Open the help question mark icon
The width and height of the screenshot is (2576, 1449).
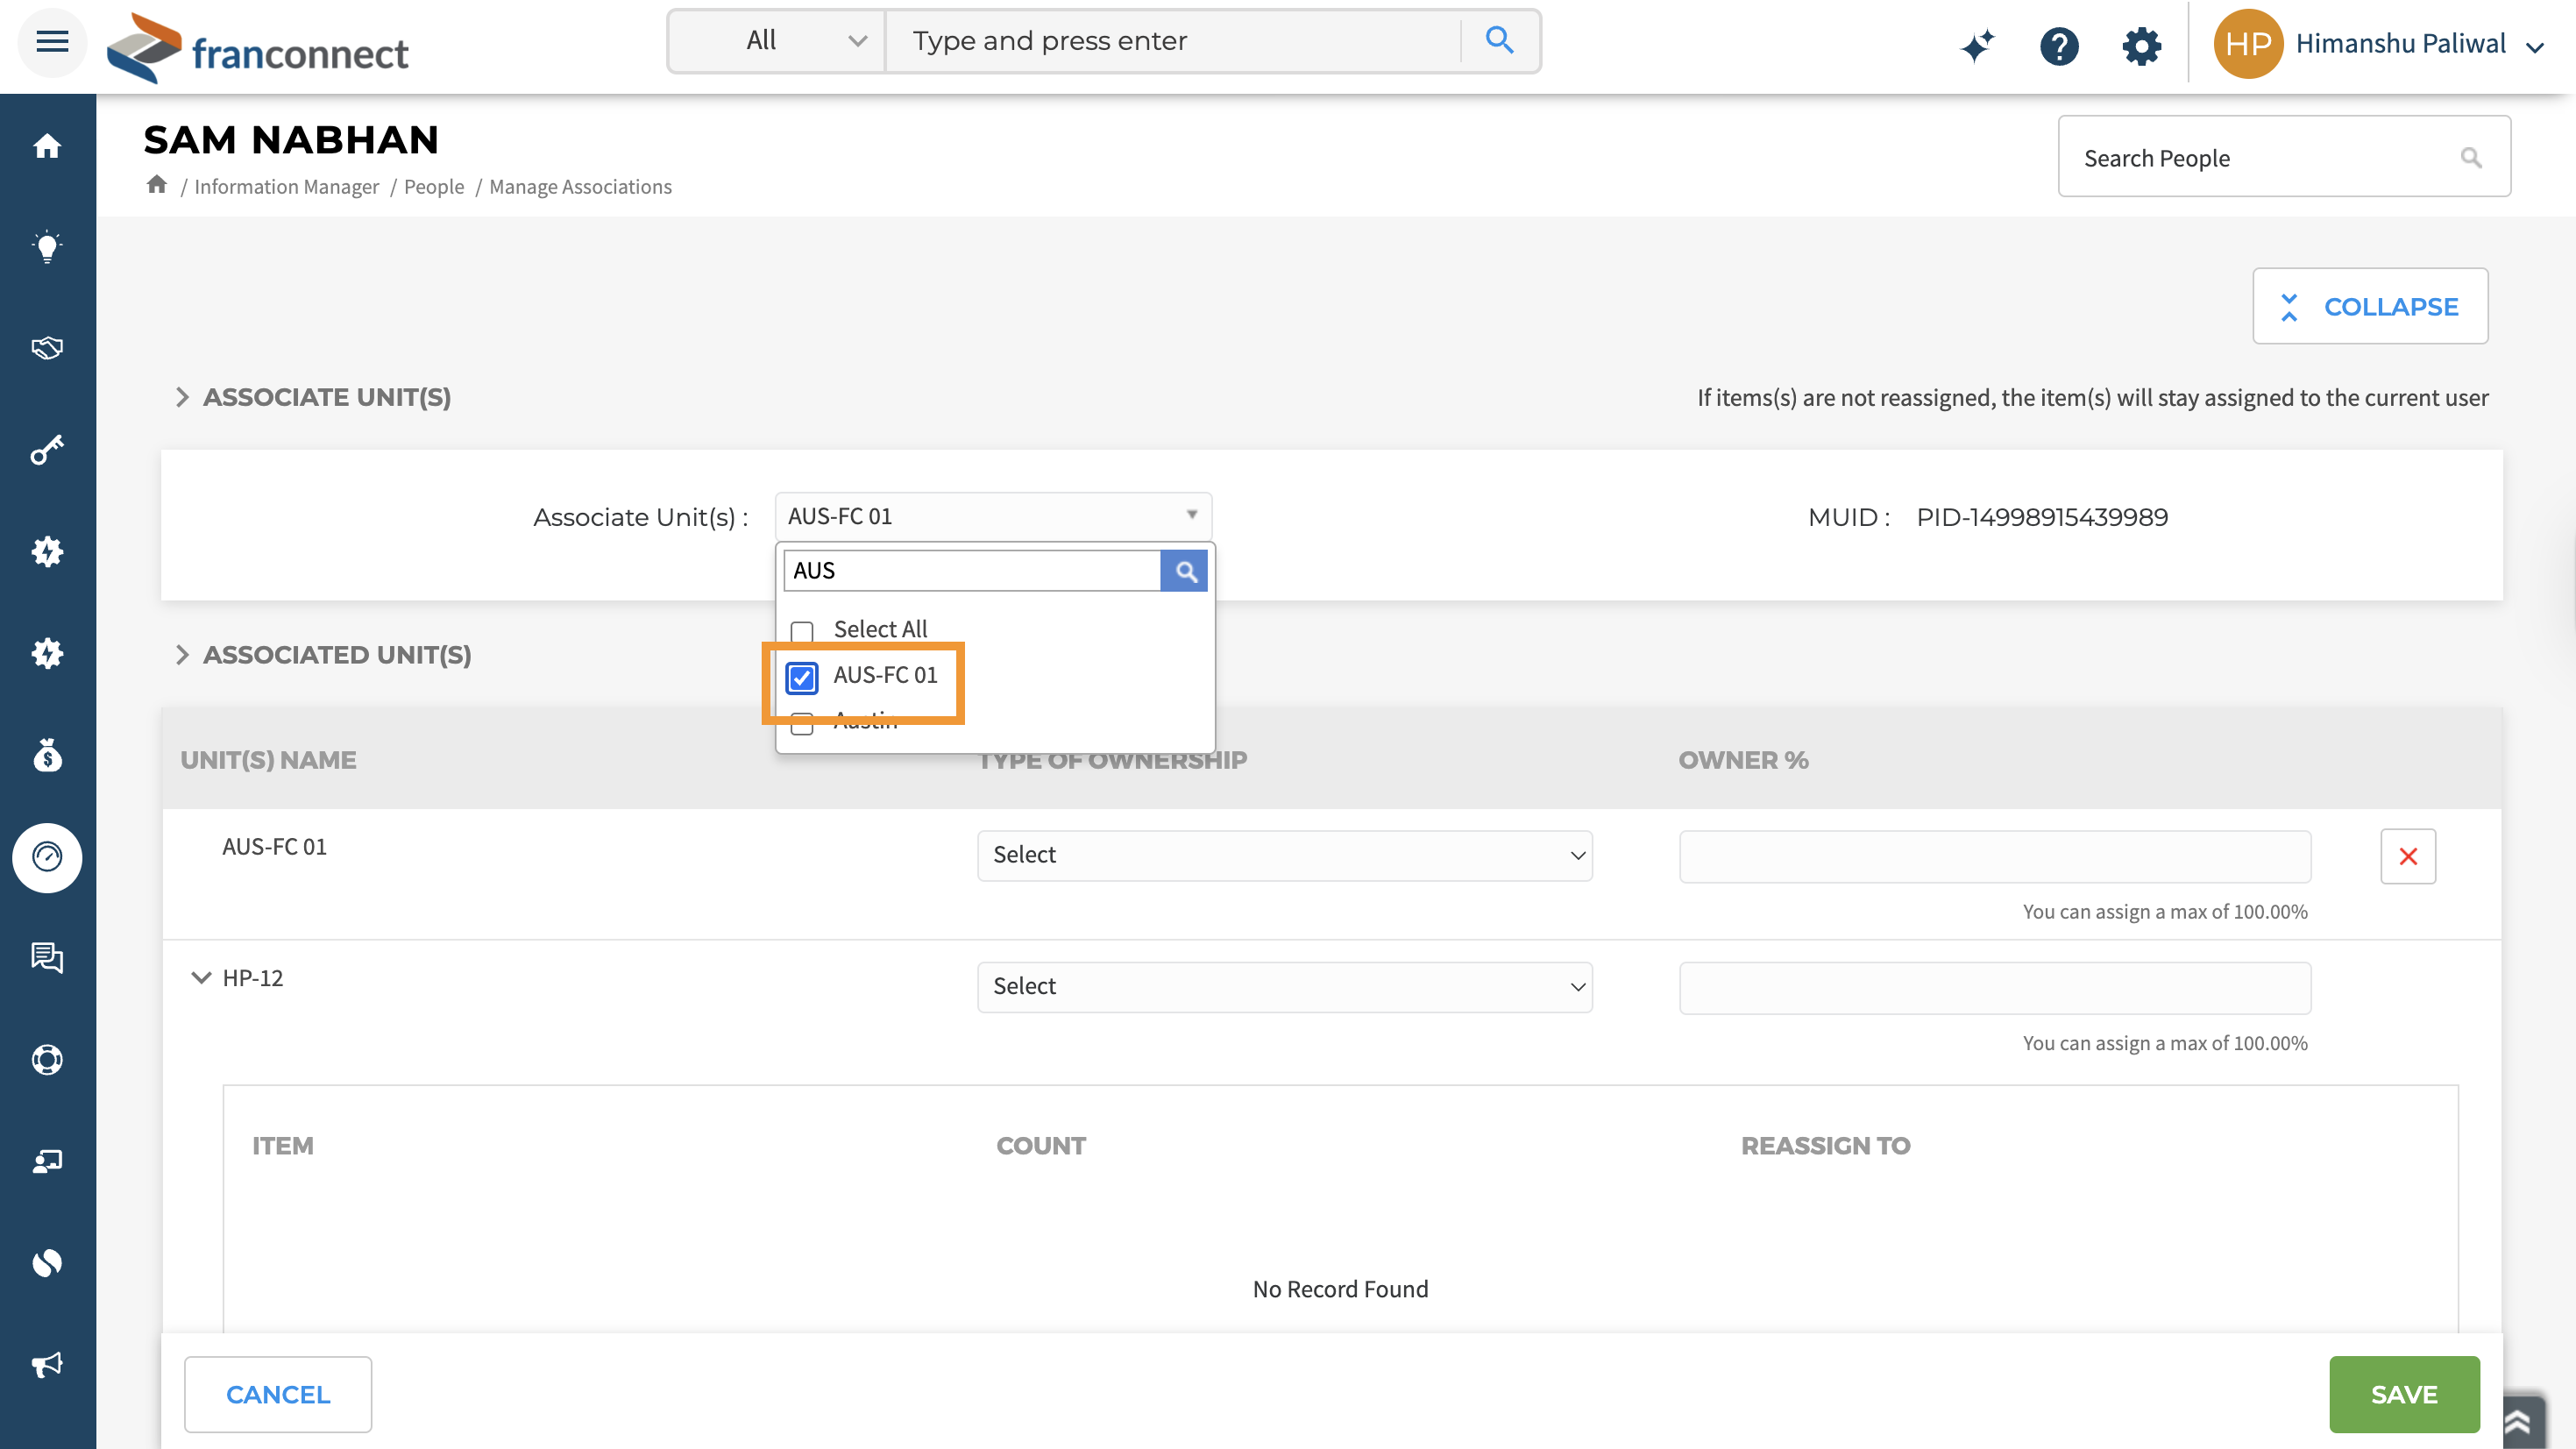pyautogui.click(x=2059, y=45)
